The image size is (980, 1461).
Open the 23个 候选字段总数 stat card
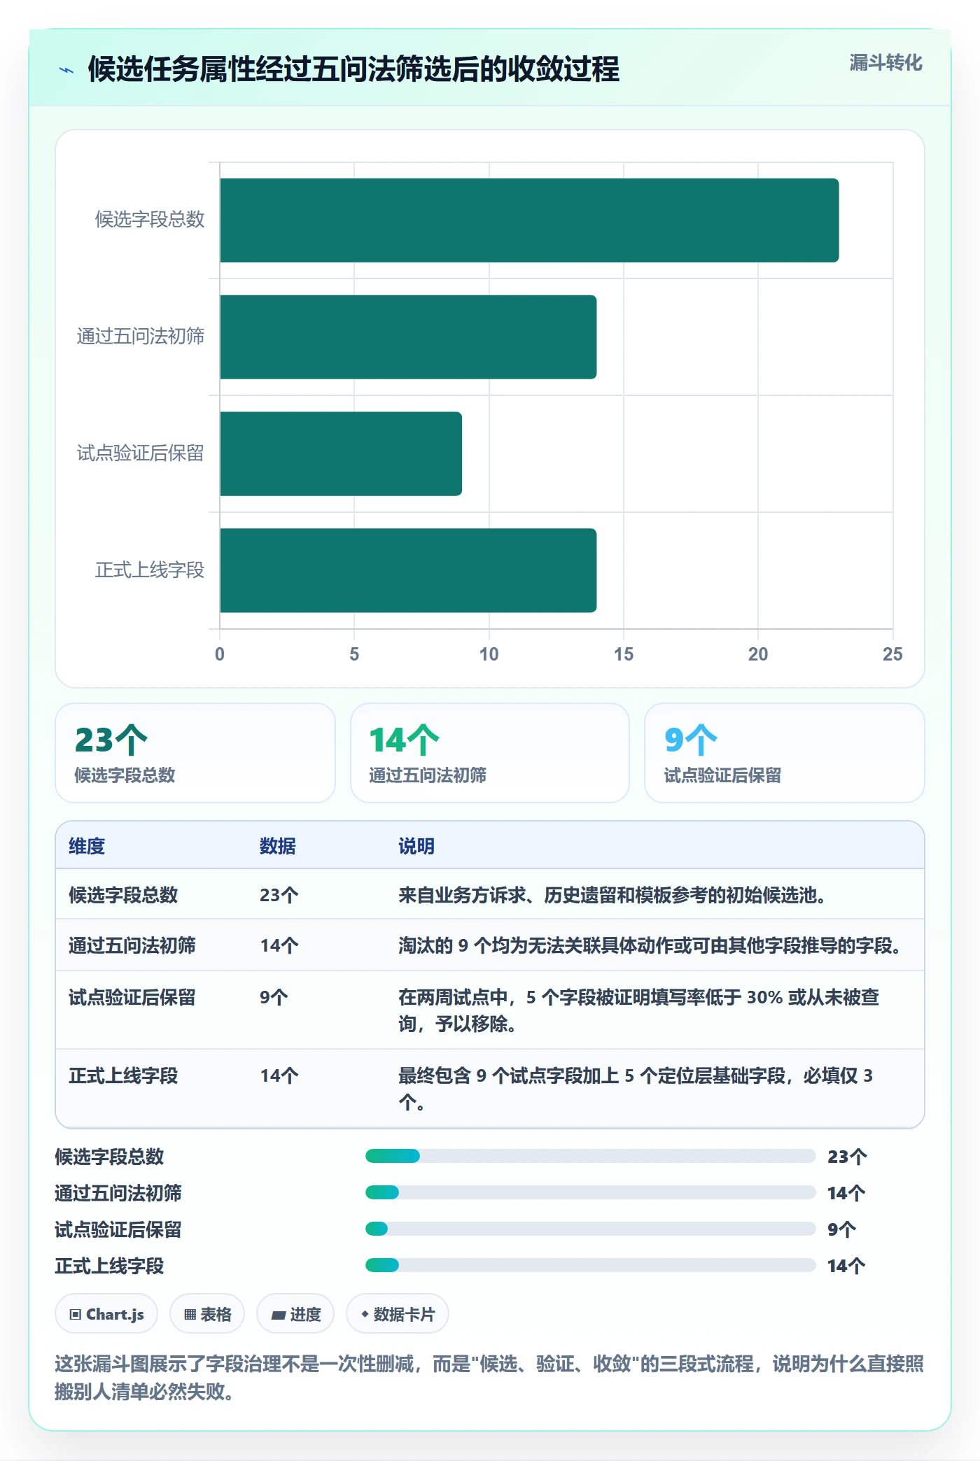click(x=195, y=753)
